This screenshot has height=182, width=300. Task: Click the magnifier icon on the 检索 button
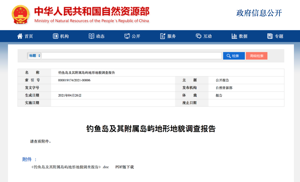[x=229, y=55]
